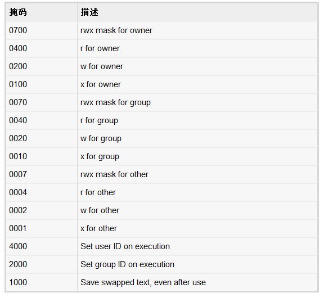Click the 'w for group' text

[x=101, y=138]
